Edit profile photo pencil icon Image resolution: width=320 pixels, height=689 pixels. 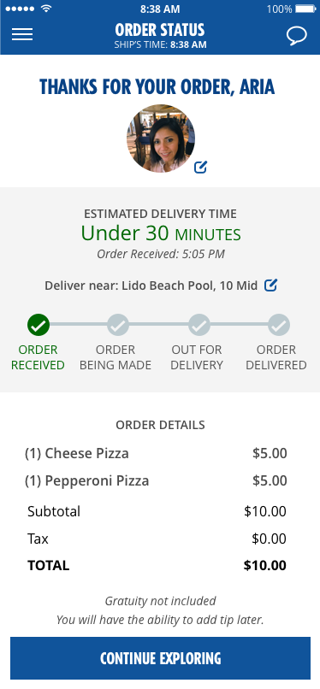point(200,167)
